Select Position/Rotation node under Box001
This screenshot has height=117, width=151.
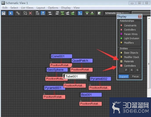(x=90, y=104)
